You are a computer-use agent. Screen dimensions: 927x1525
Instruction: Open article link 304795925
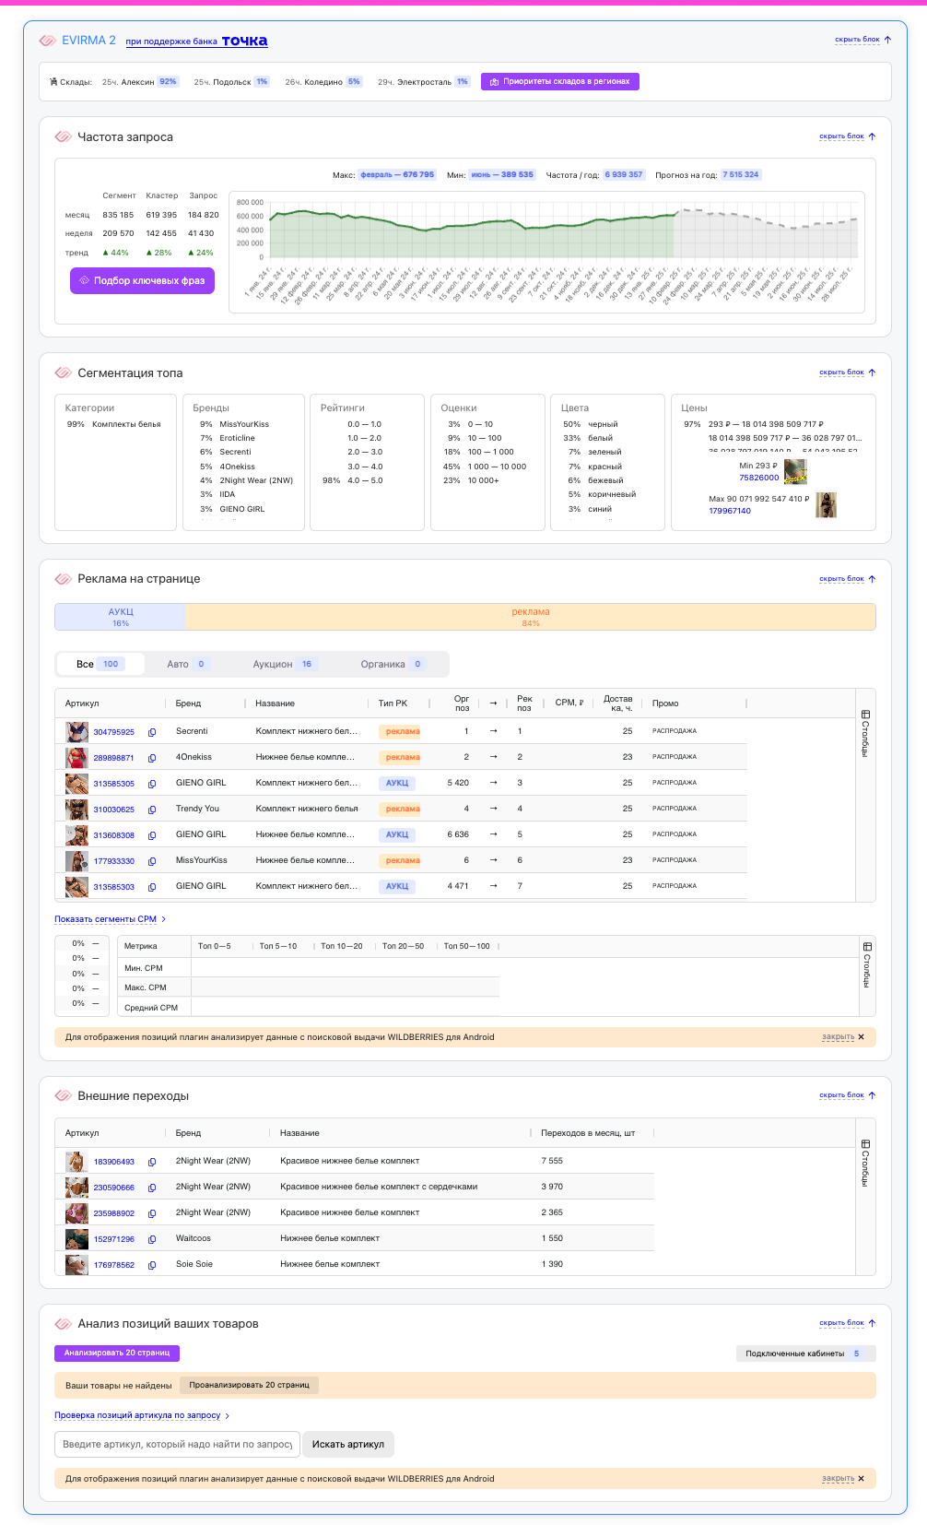pos(114,732)
